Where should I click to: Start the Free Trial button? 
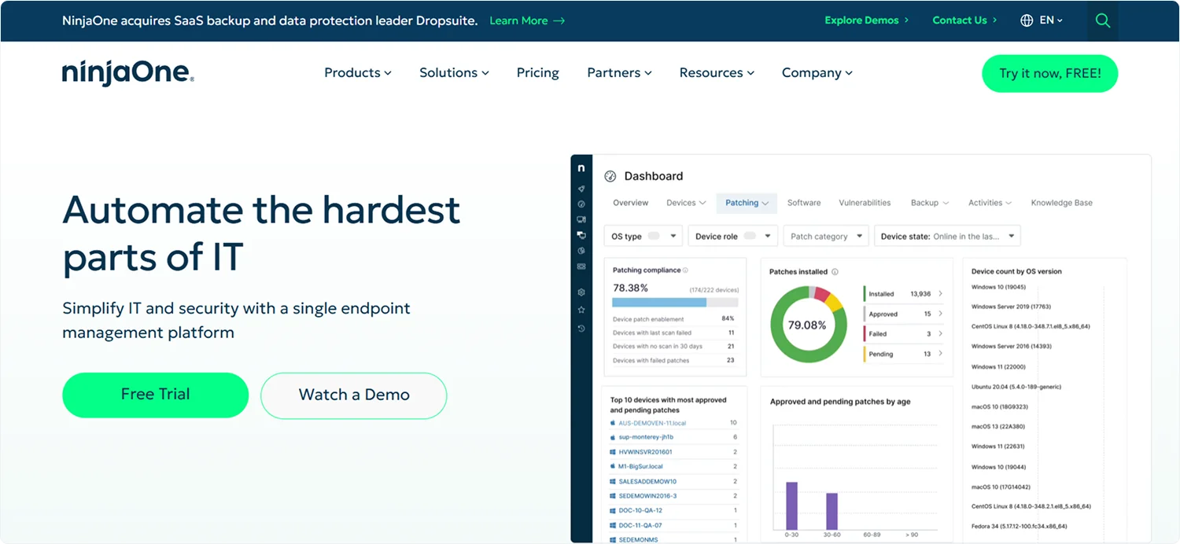point(156,395)
